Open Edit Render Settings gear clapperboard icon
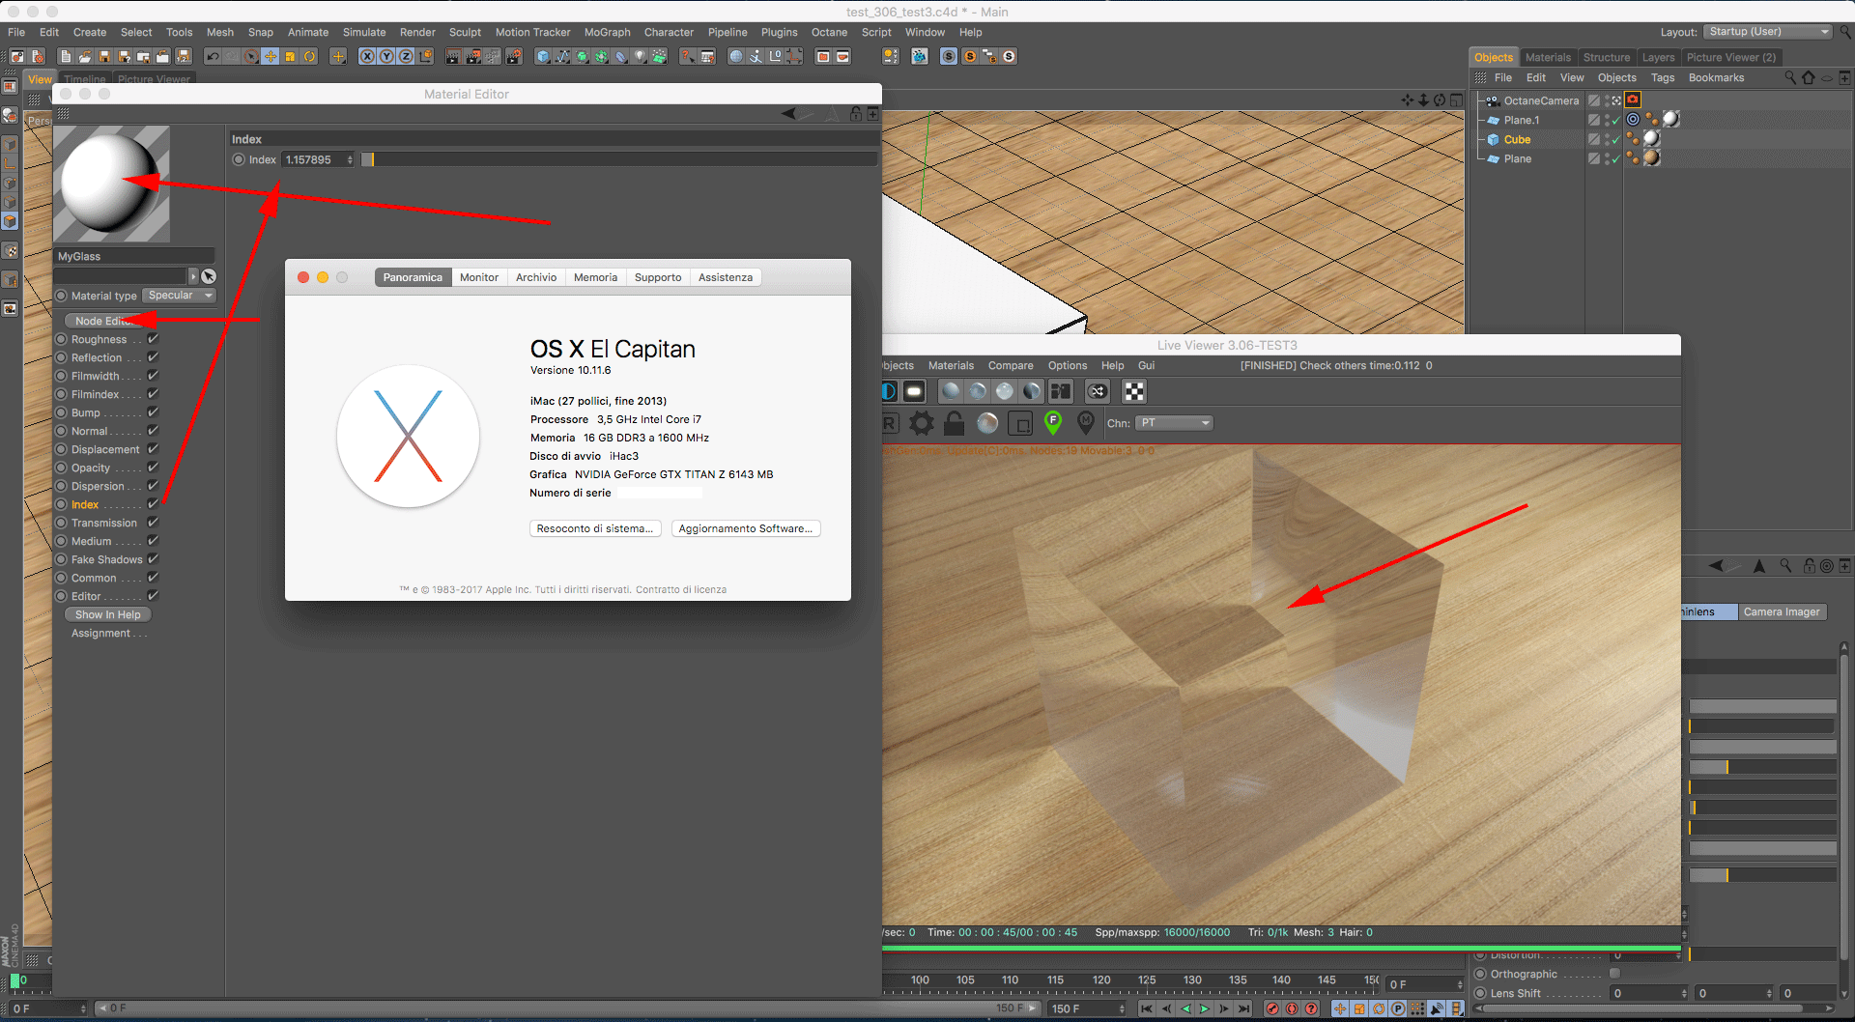 pos(513,57)
